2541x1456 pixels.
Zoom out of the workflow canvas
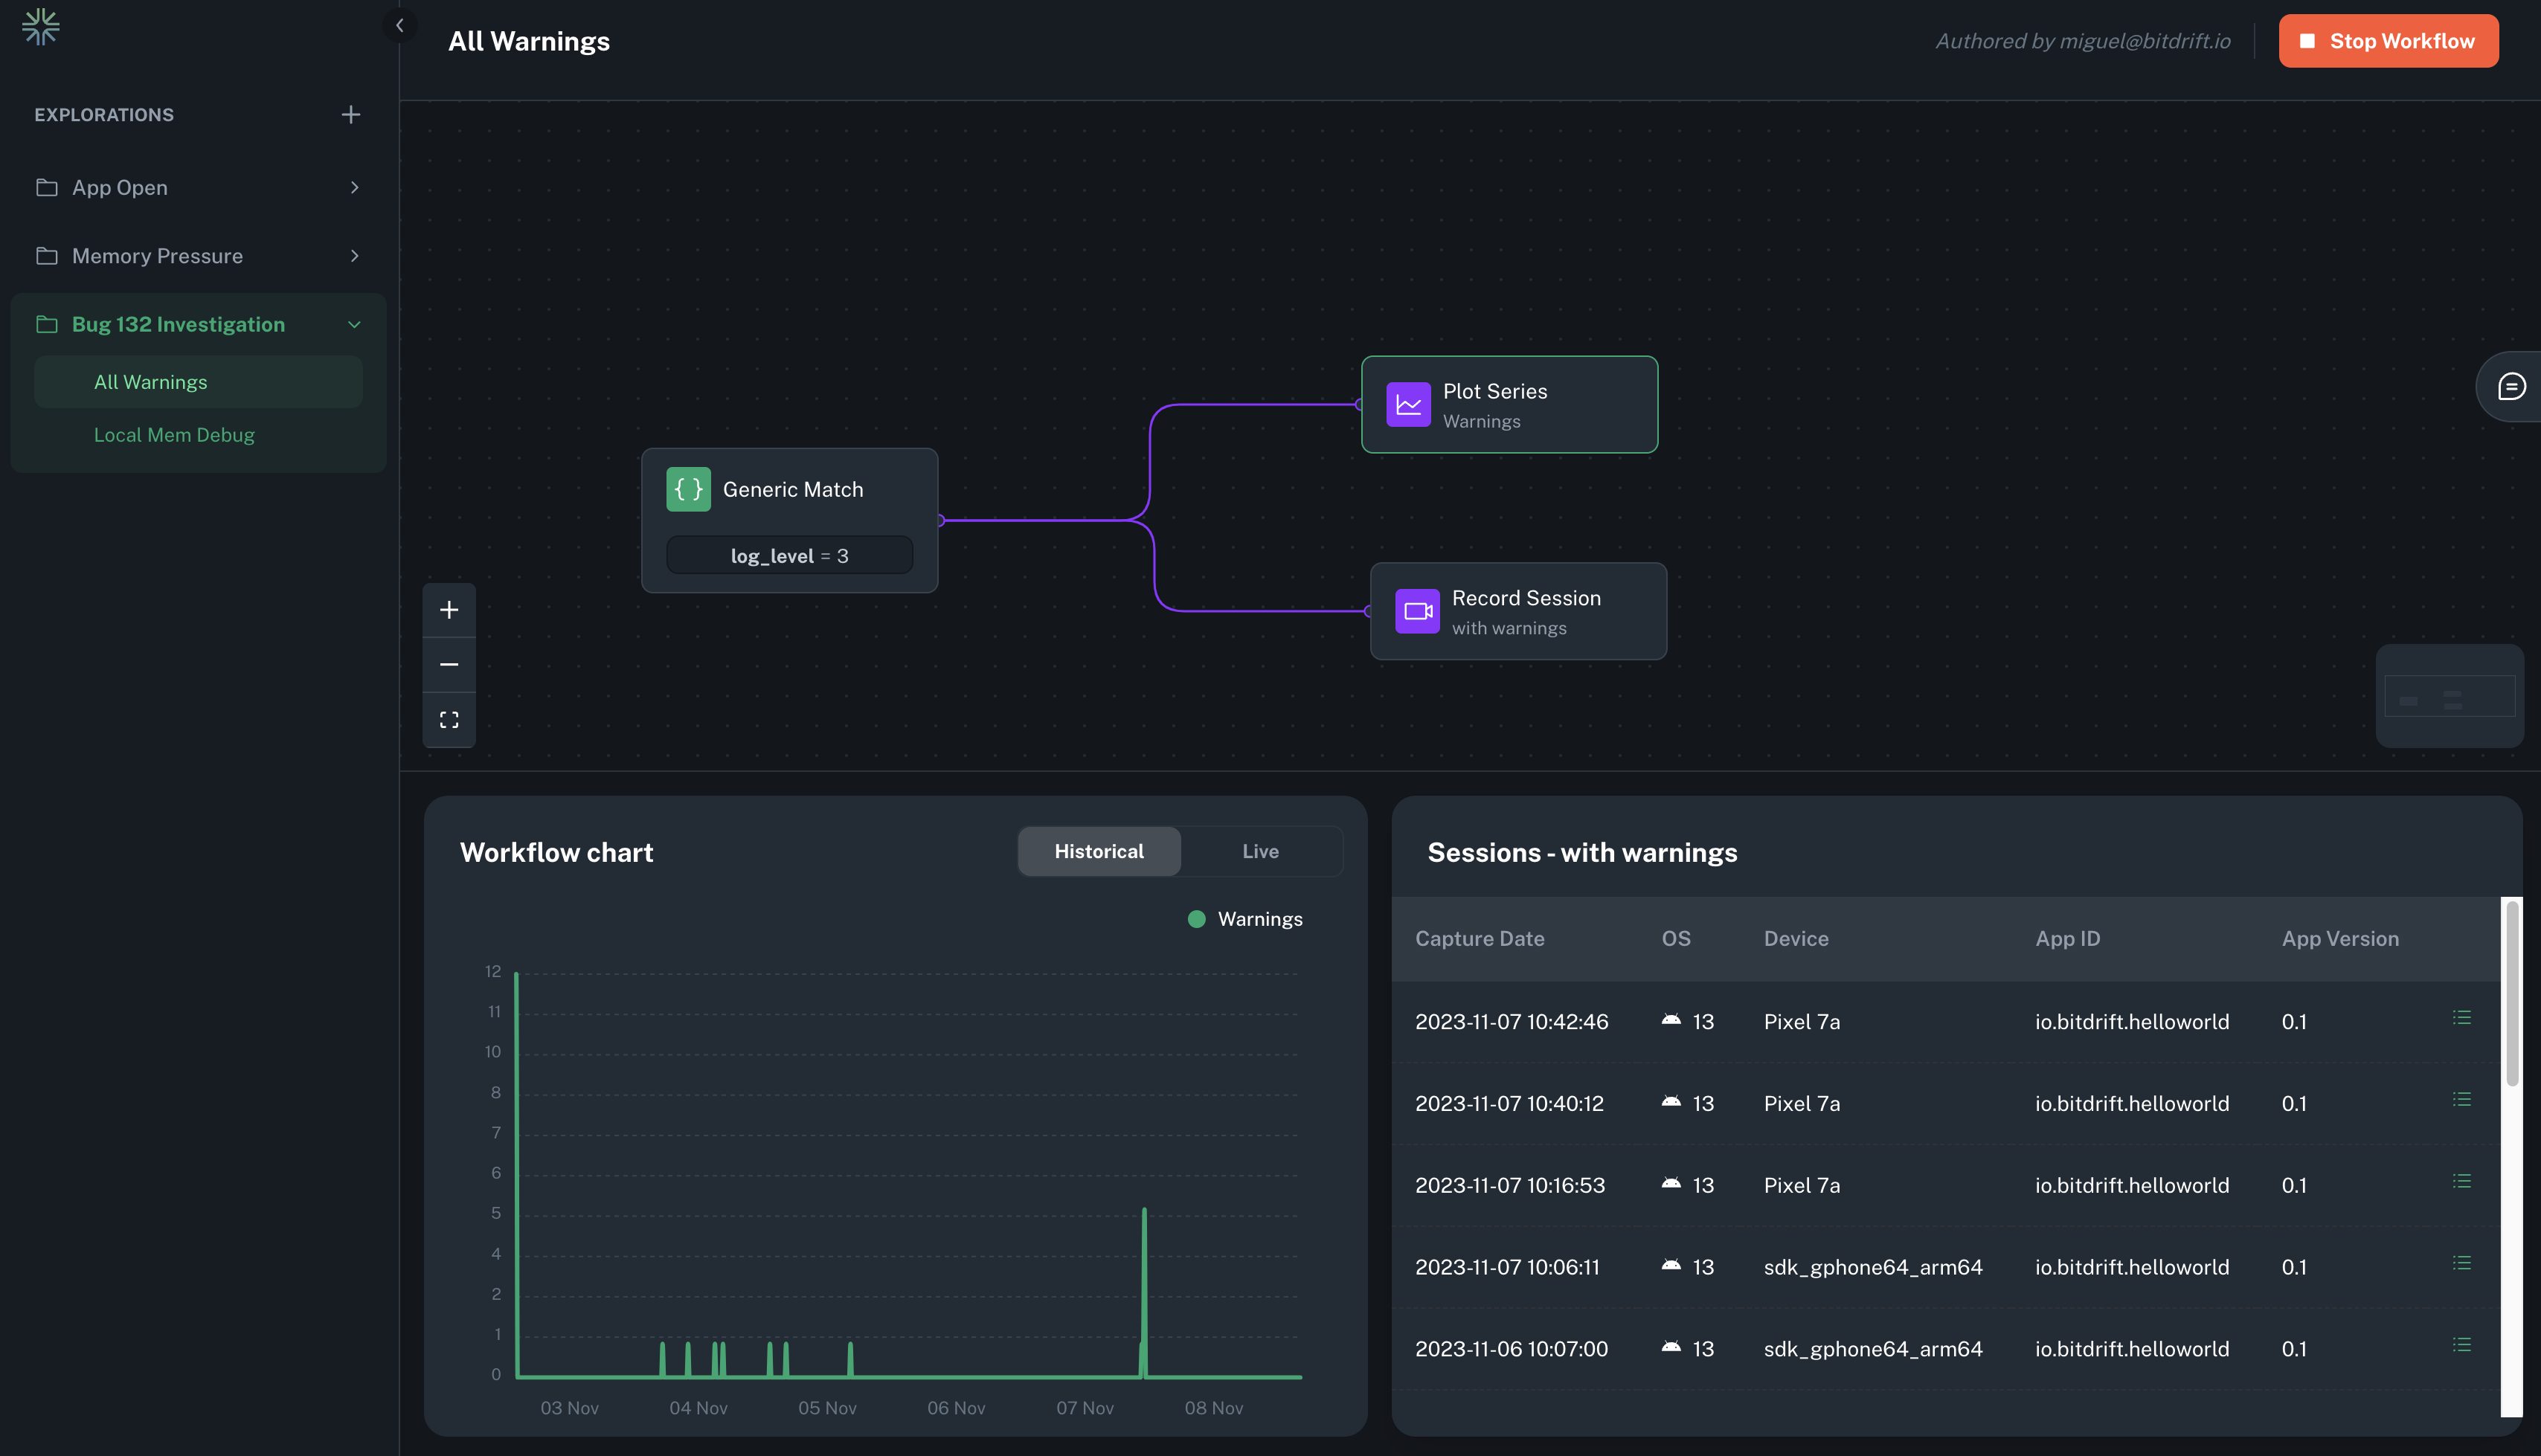pyautogui.click(x=449, y=664)
